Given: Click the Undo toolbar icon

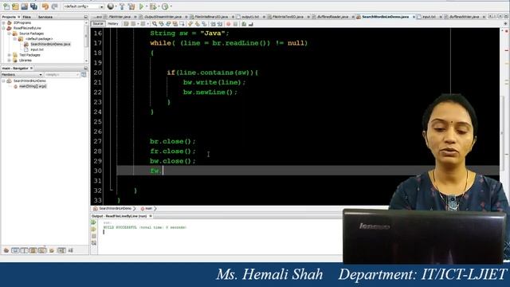Looking at the screenshot, I should coord(45,6).
